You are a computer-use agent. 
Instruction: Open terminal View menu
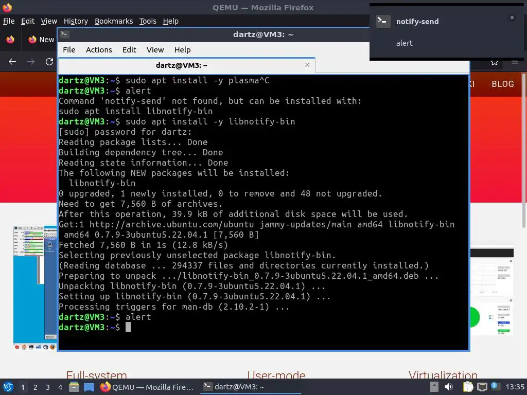pos(155,50)
